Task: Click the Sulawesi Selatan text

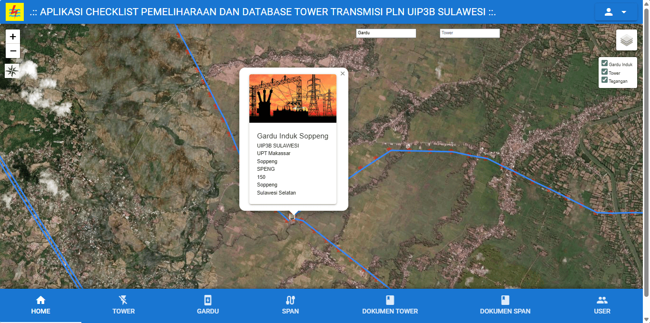Action: coord(276,193)
